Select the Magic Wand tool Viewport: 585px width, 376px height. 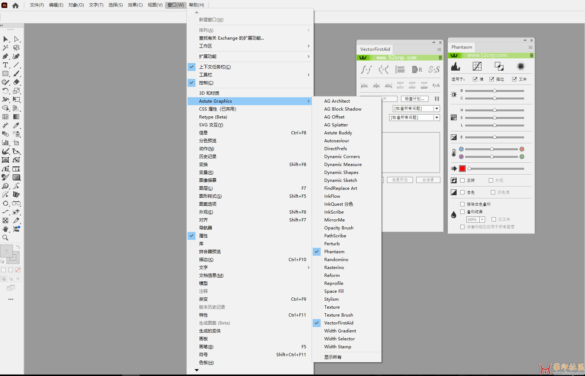tap(6, 48)
